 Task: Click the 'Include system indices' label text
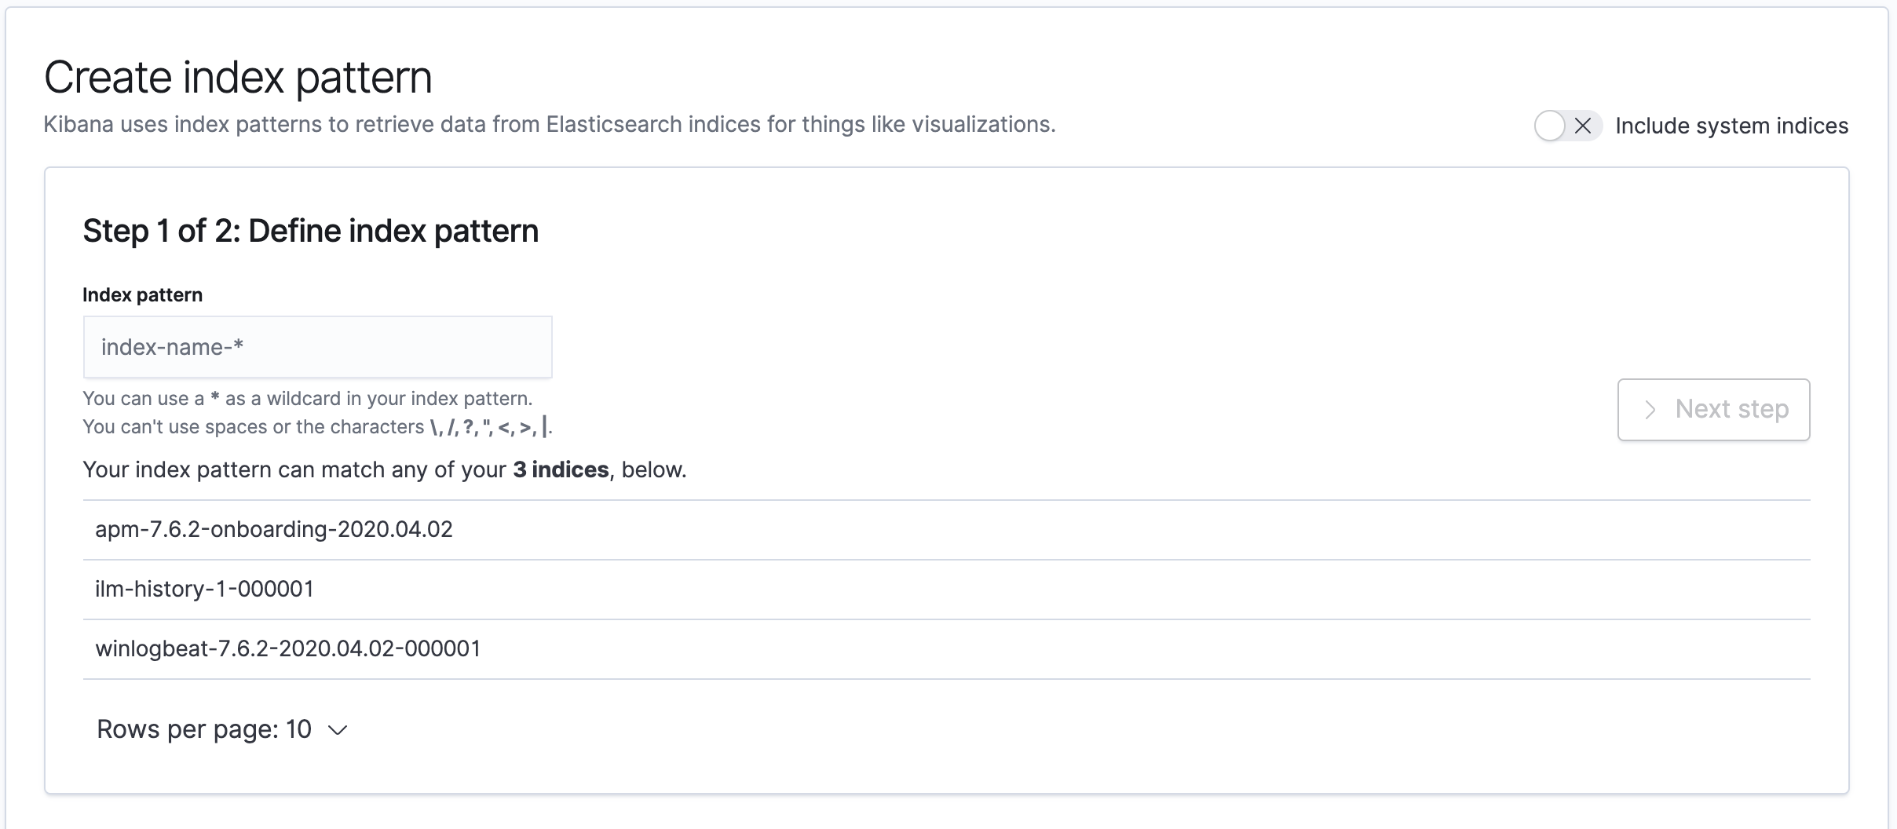1731,126
